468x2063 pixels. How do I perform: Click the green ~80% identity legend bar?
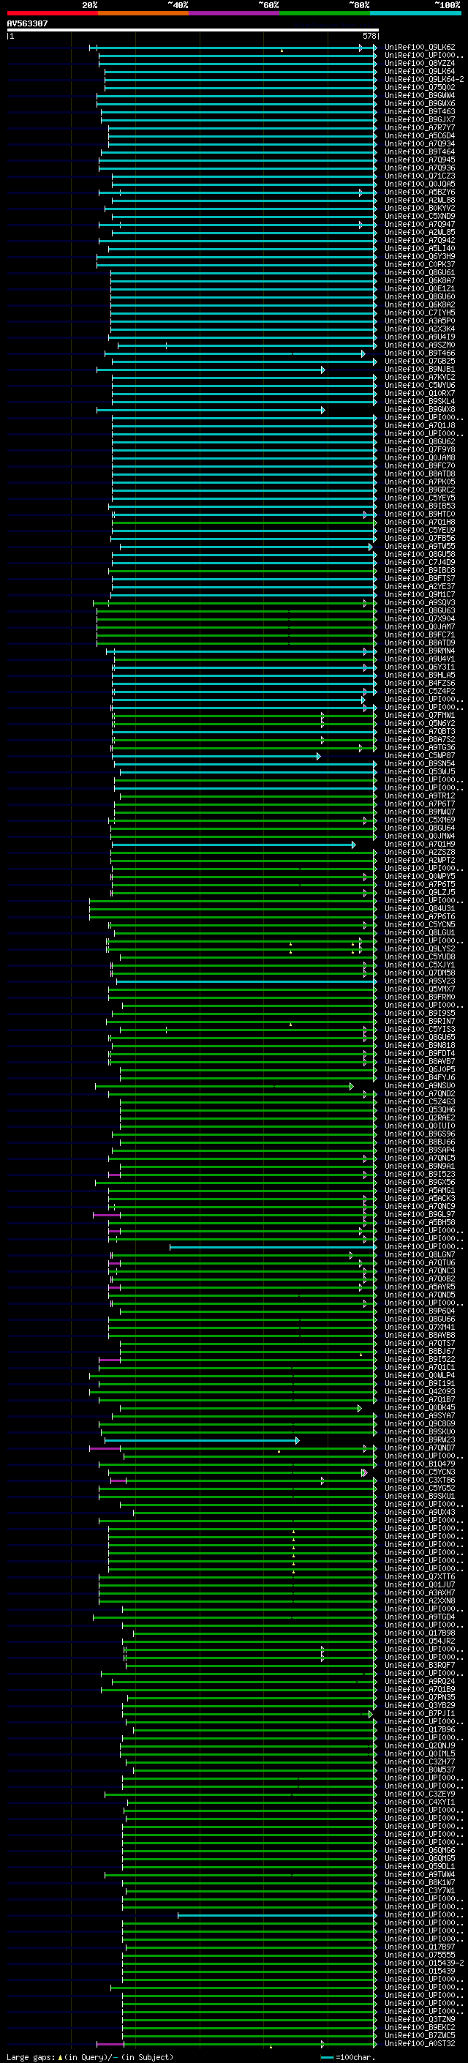pyautogui.click(x=325, y=14)
